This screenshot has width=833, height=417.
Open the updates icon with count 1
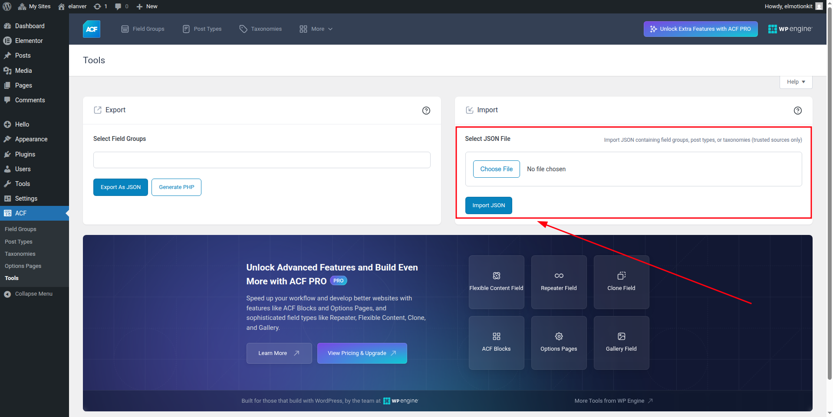(100, 7)
